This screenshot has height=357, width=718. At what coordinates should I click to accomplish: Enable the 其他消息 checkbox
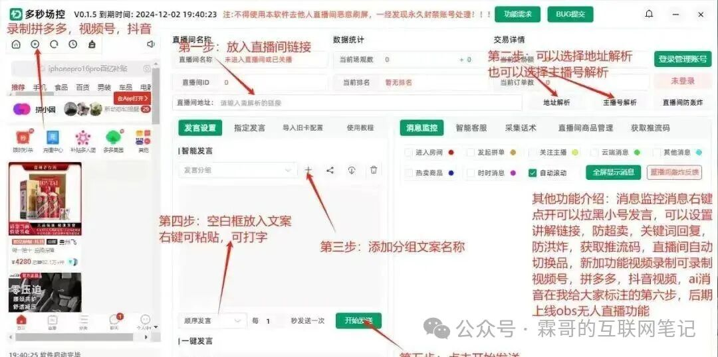pyautogui.click(x=656, y=152)
